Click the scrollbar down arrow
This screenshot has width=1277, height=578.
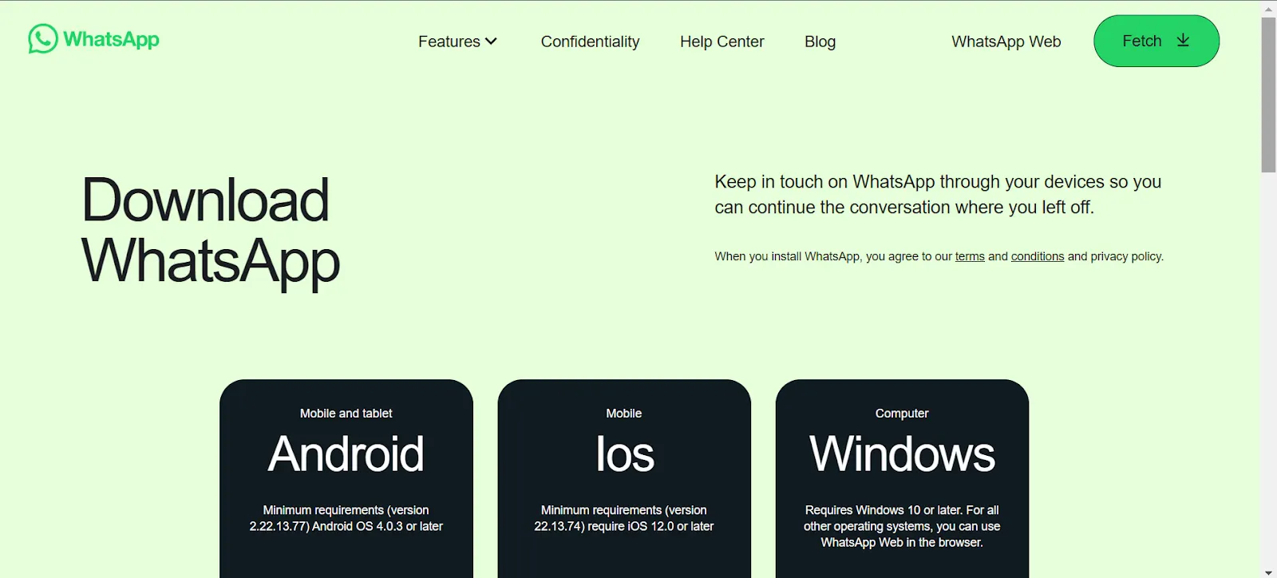[x=1268, y=572]
